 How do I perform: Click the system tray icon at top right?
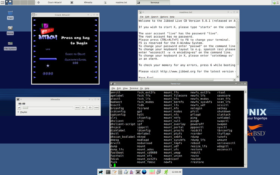pos(274,3)
